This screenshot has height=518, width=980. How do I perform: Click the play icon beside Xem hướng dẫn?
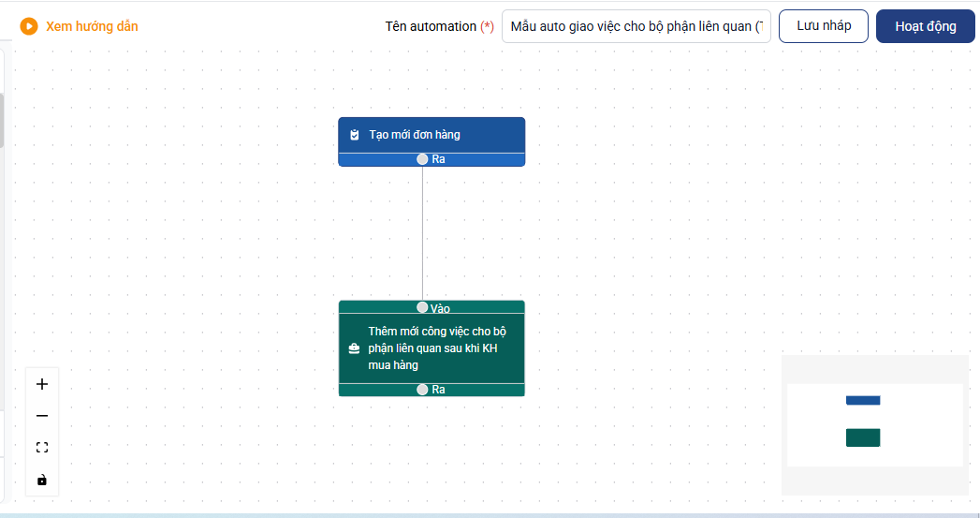[29, 26]
